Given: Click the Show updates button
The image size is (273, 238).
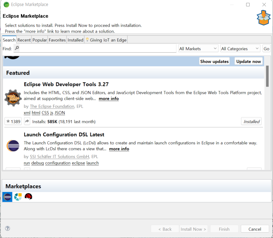Looking at the screenshot, I should point(214,61).
